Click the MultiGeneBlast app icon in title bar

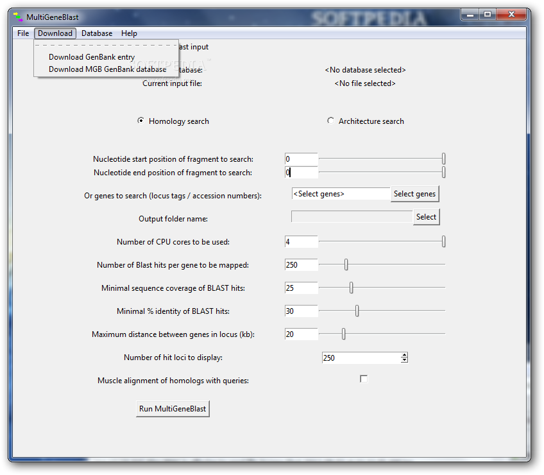(x=18, y=17)
